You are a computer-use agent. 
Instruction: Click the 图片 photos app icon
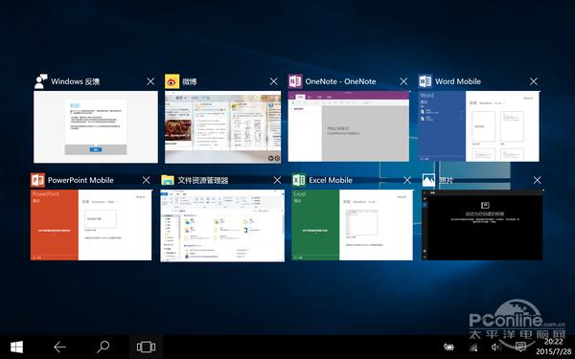(428, 180)
